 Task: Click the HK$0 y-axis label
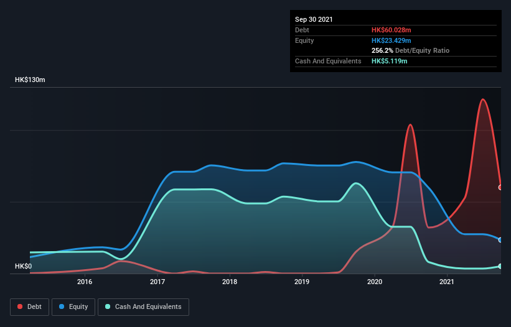[x=24, y=266]
